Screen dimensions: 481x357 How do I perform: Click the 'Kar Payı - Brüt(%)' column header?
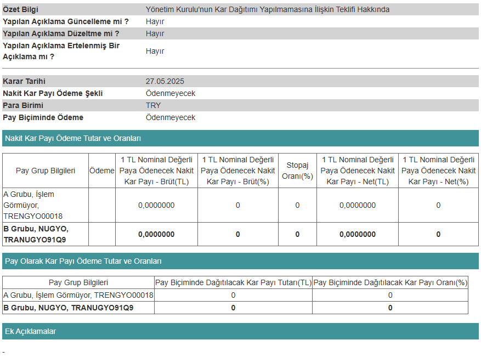coord(237,171)
